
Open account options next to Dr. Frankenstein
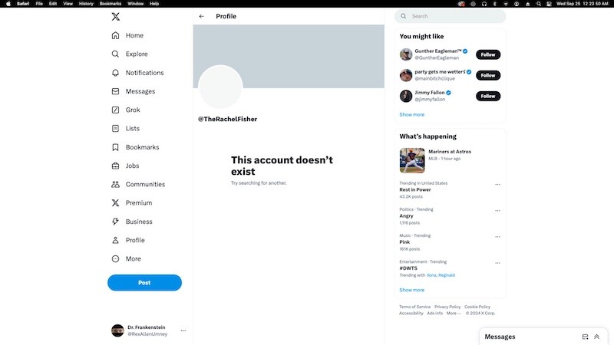(183, 330)
